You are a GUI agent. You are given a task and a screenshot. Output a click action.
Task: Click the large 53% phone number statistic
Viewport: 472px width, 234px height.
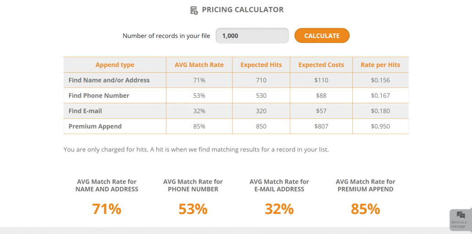click(193, 209)
